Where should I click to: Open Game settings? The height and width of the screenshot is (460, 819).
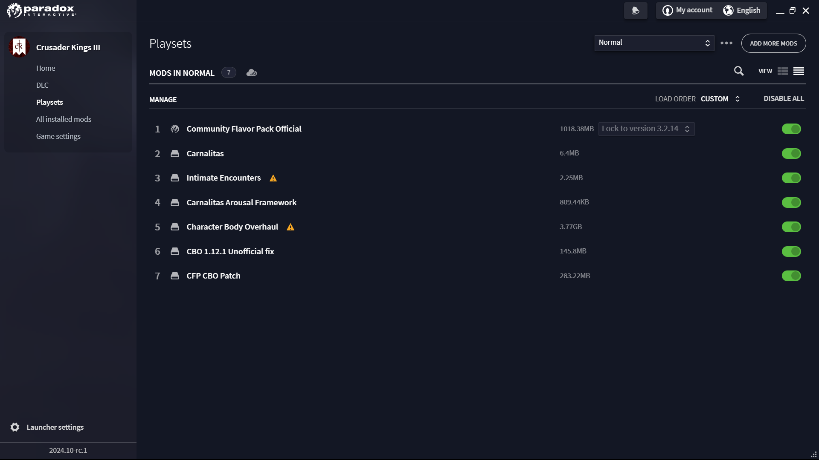[58, 136]
